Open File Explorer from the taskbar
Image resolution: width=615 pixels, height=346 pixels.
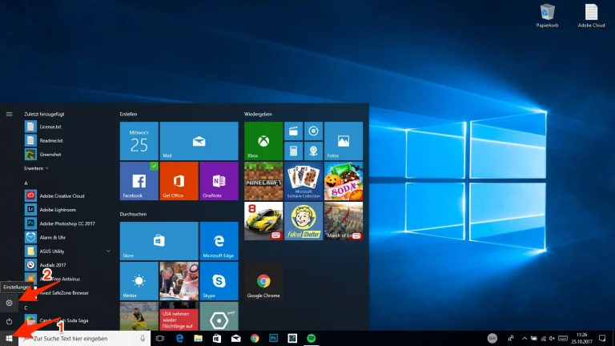pos(198,338)
